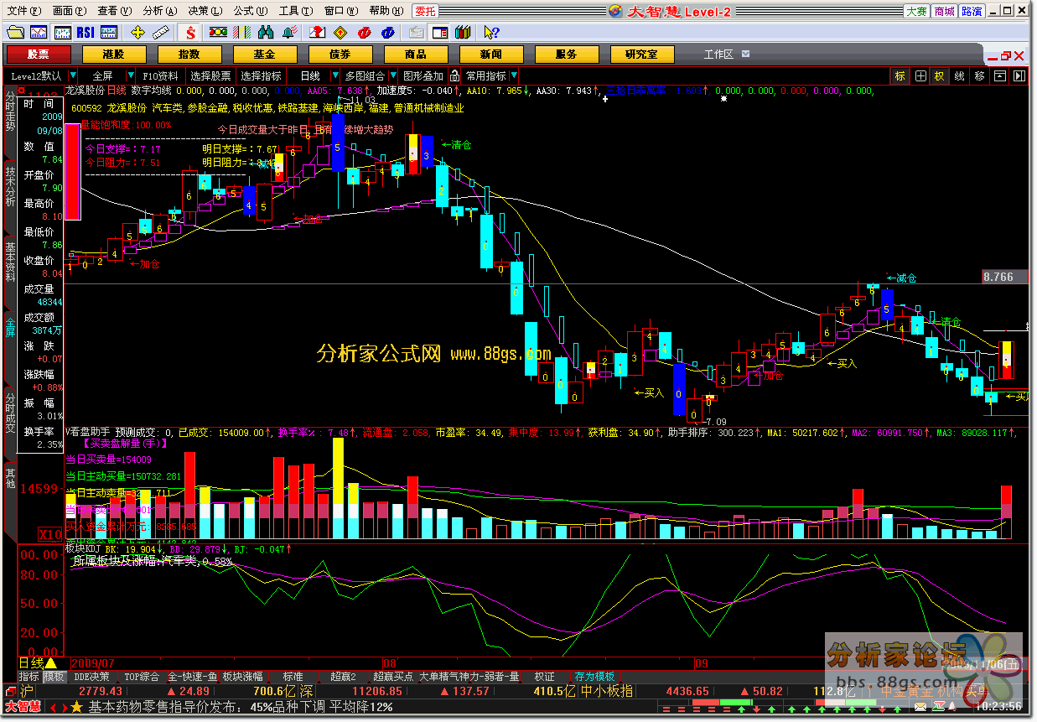Click the 沪 index value 2779.43

pos(101,692)
